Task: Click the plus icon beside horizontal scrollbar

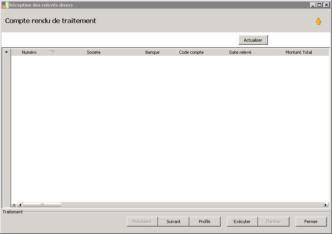Action: 14,205
